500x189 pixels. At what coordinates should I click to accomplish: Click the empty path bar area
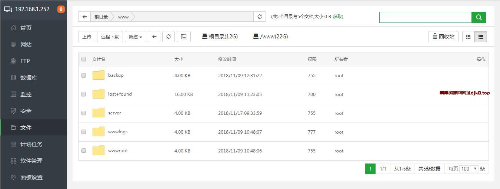click(194, 17)
